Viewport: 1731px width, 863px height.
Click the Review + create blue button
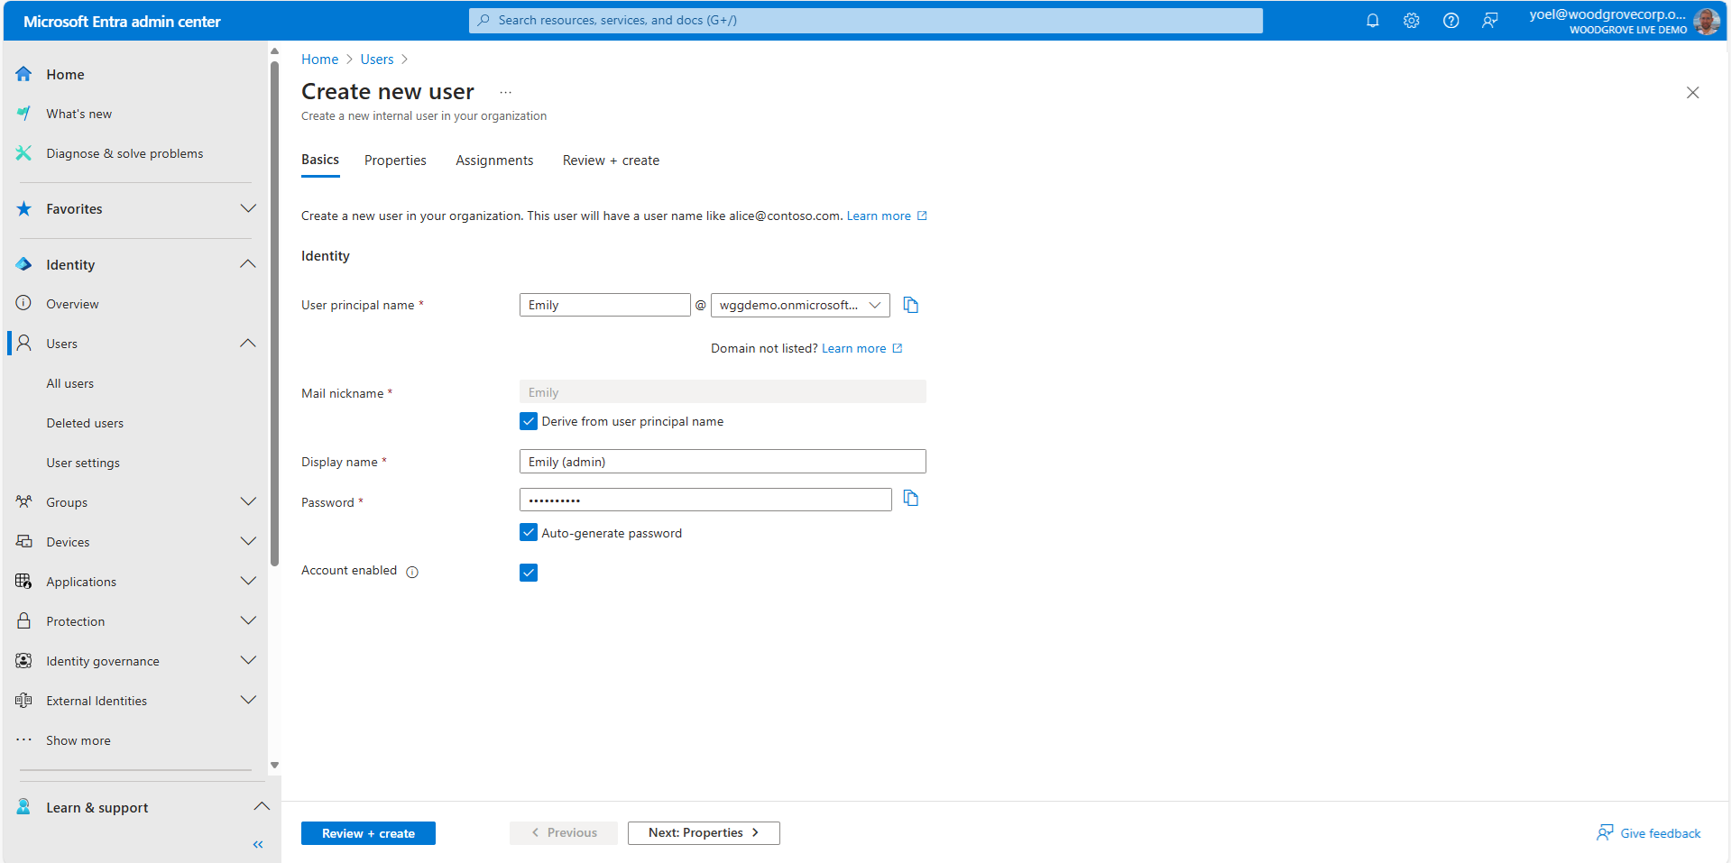click(x=368, y=833)
